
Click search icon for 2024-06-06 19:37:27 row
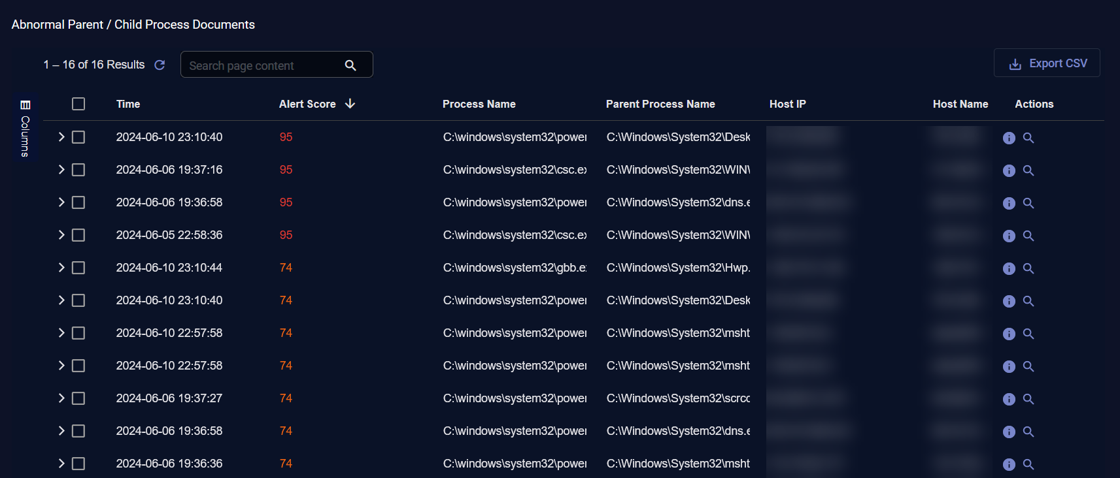coord(1028,399)
